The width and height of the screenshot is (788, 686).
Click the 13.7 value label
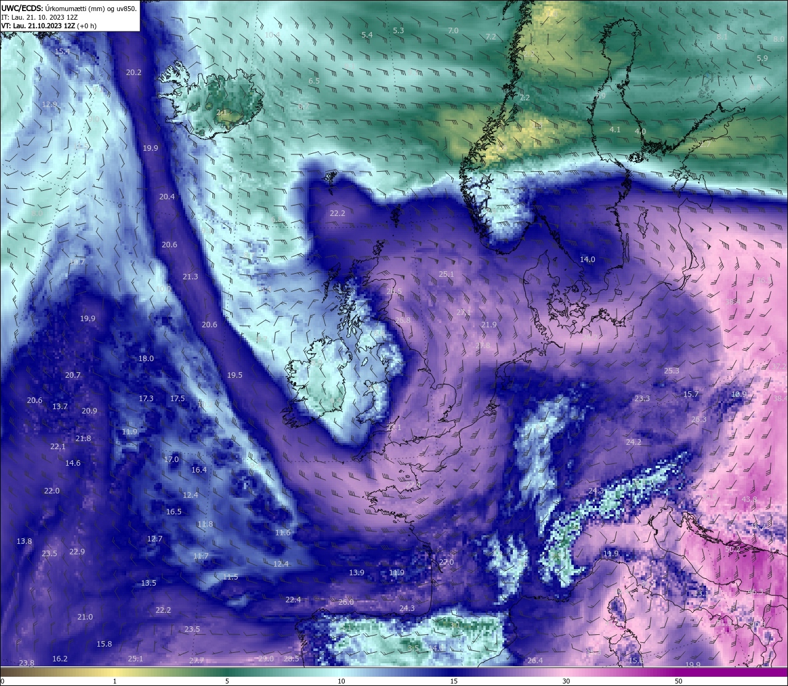click(60, 407)
